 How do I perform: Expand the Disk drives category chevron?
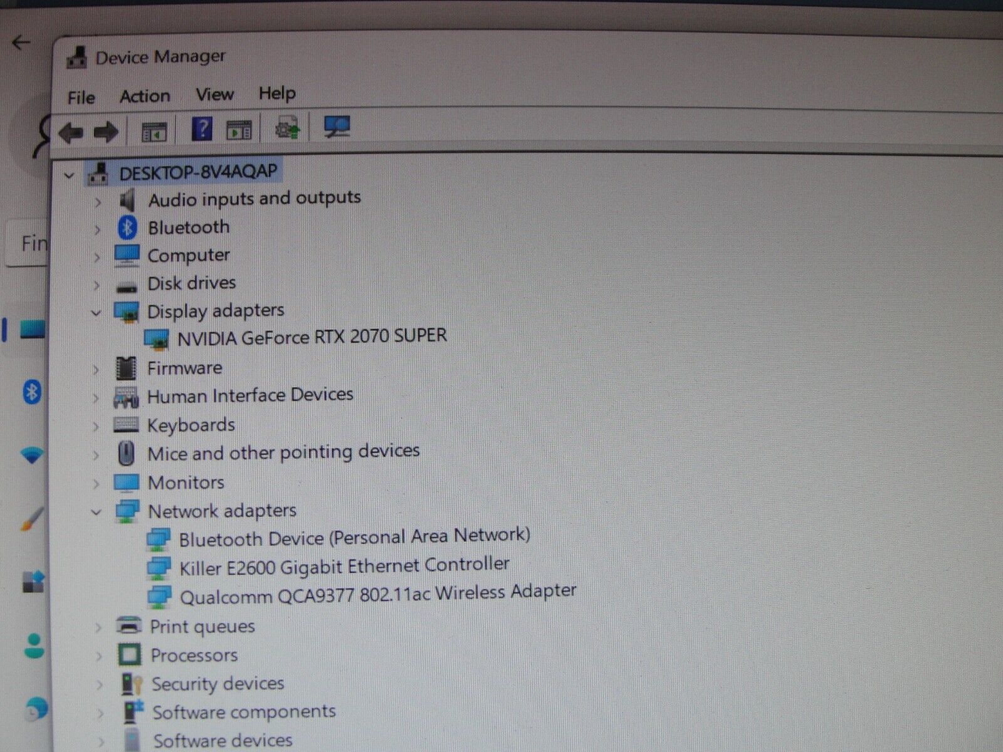coord(97,285)
